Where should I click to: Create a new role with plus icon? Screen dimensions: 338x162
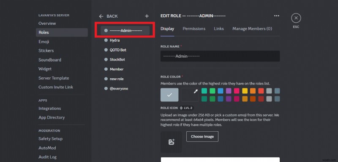point(147,16)
